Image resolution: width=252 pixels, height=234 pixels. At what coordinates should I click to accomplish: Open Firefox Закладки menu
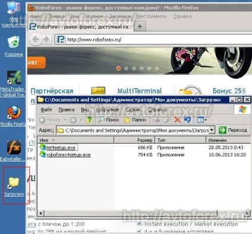[x=120, y=16]
